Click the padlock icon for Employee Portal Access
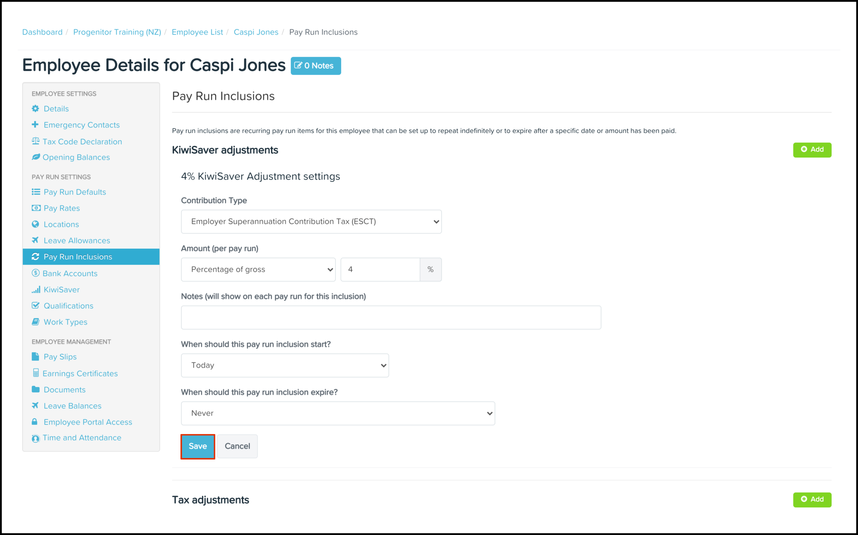The height and width of the screenshot is (535, 858). (35, 422)
